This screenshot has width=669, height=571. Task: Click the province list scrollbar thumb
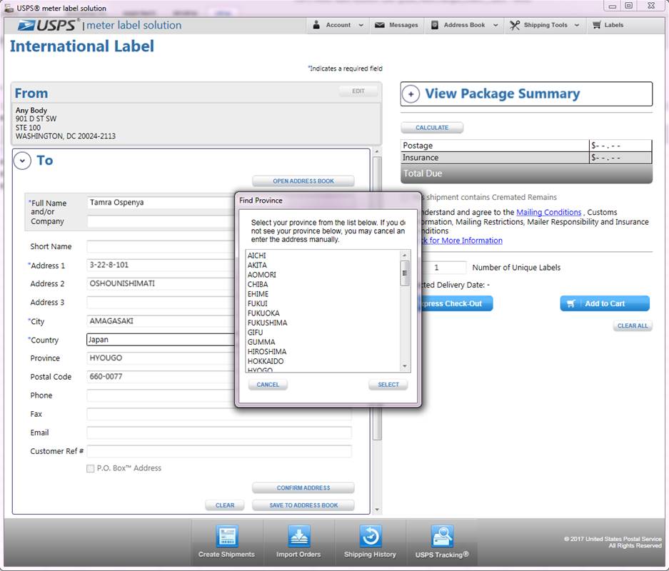(x=405, y=273)
